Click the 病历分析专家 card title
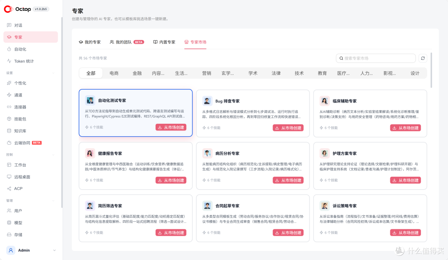The image size is (448, 260). tap(227, 153)
